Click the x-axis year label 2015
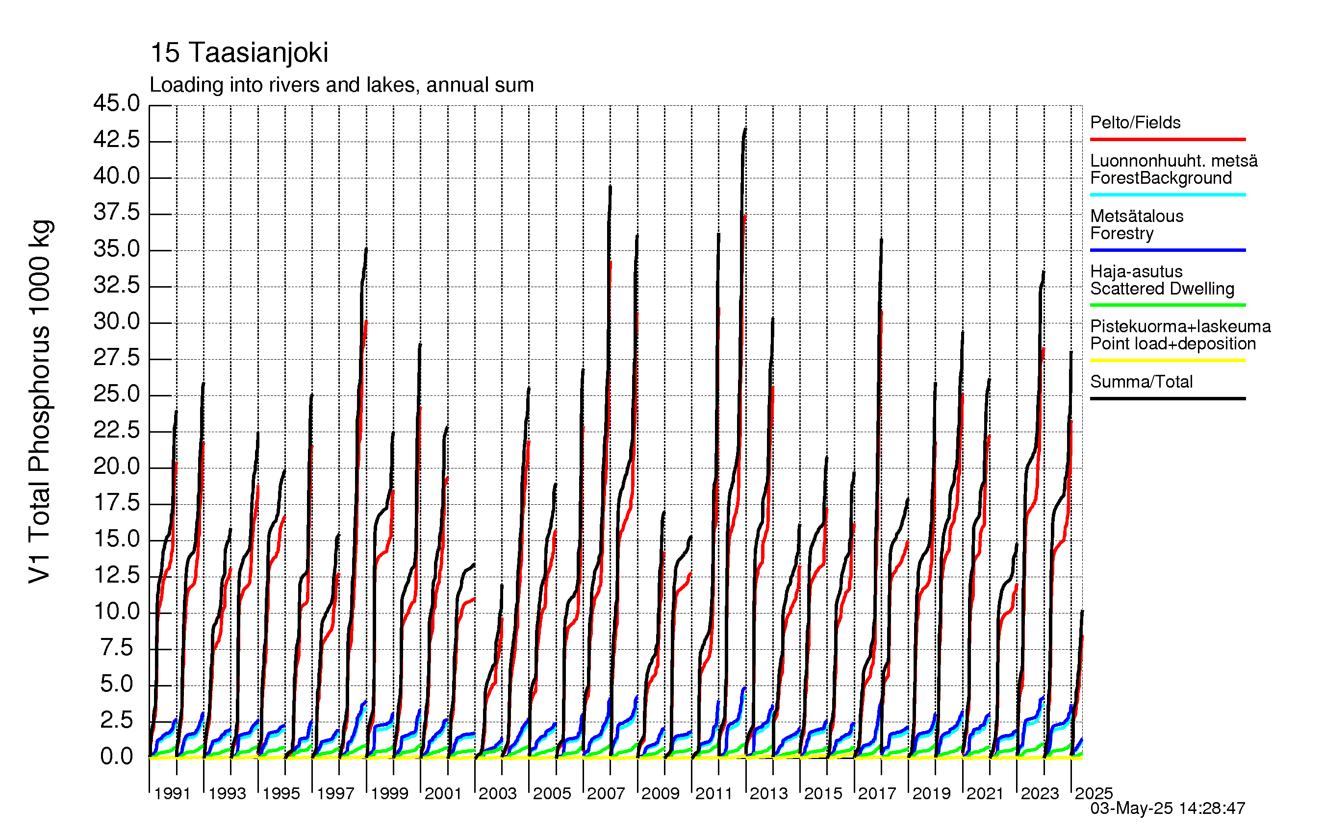1324x833 pixels. coord(823,793)
